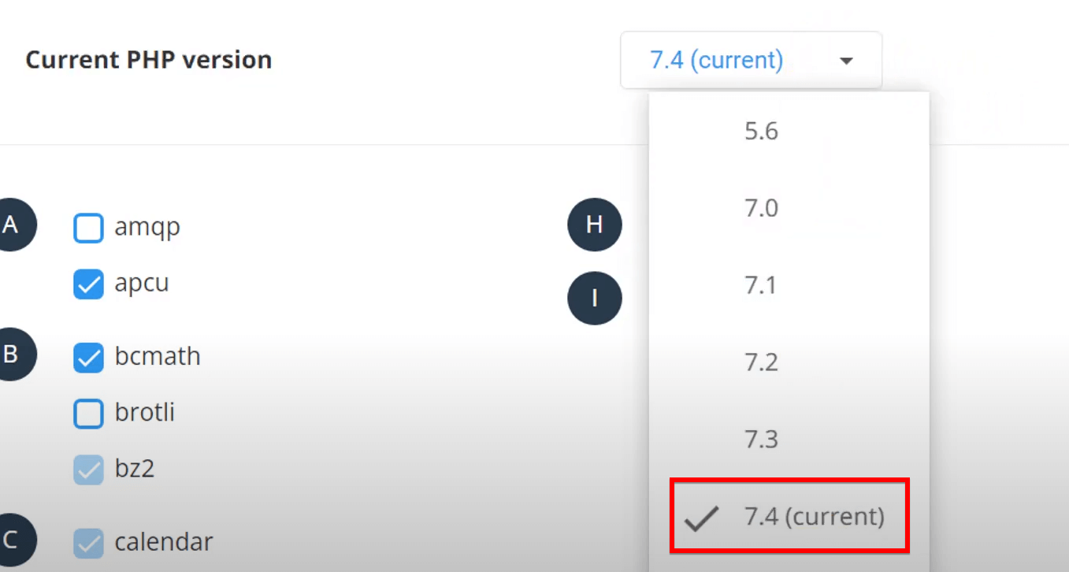
Task: Toggle the calendar extension checkbox
Action: (88, 543)
